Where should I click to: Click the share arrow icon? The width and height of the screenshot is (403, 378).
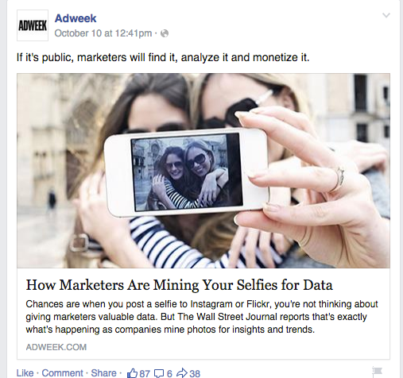[182, 373]
